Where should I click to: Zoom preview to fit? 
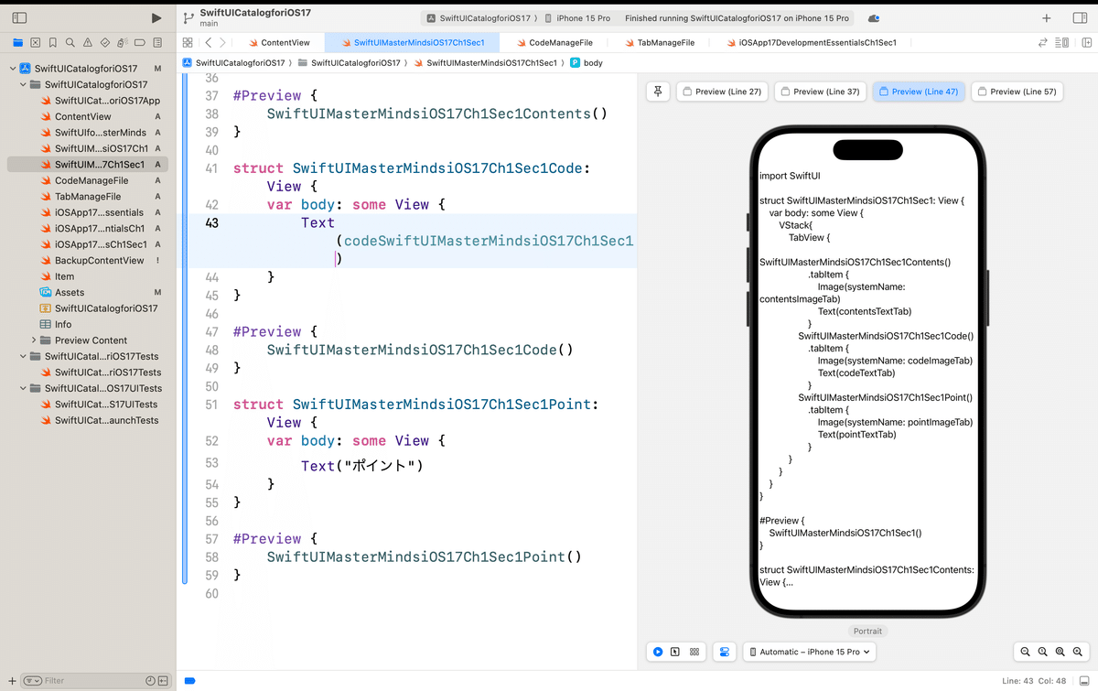coord(1060,652)
